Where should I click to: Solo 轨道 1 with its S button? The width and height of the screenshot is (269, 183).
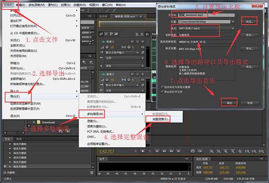[x=138, y=42]
